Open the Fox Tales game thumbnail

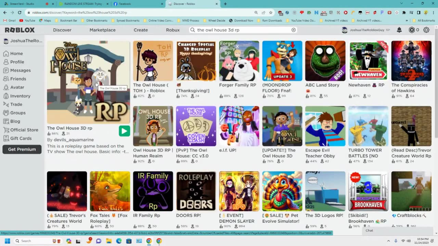[110, 191]
